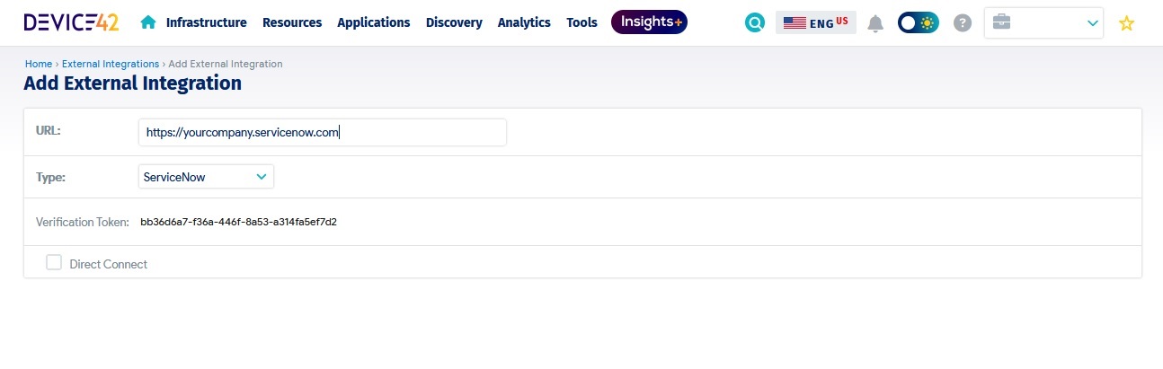The width and height of the screenshot is (1163, 369).
Task: Open the help question mark icon
Action: (x=963, y=23)
